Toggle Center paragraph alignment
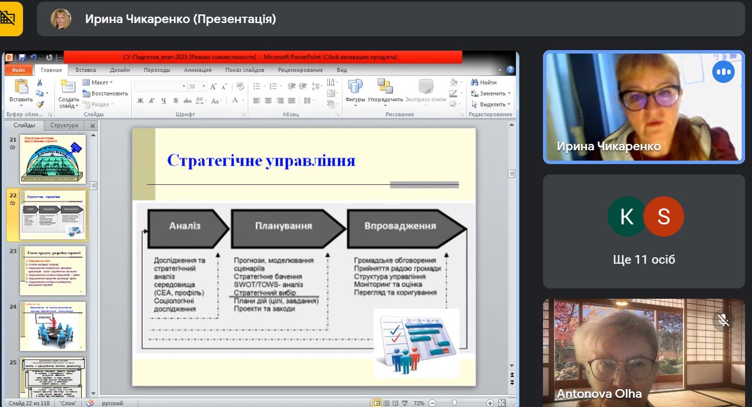This screenshot has width=752, height=407. (x=268, y=101)
